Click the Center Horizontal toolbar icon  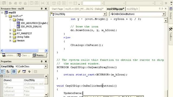[36, 3]
